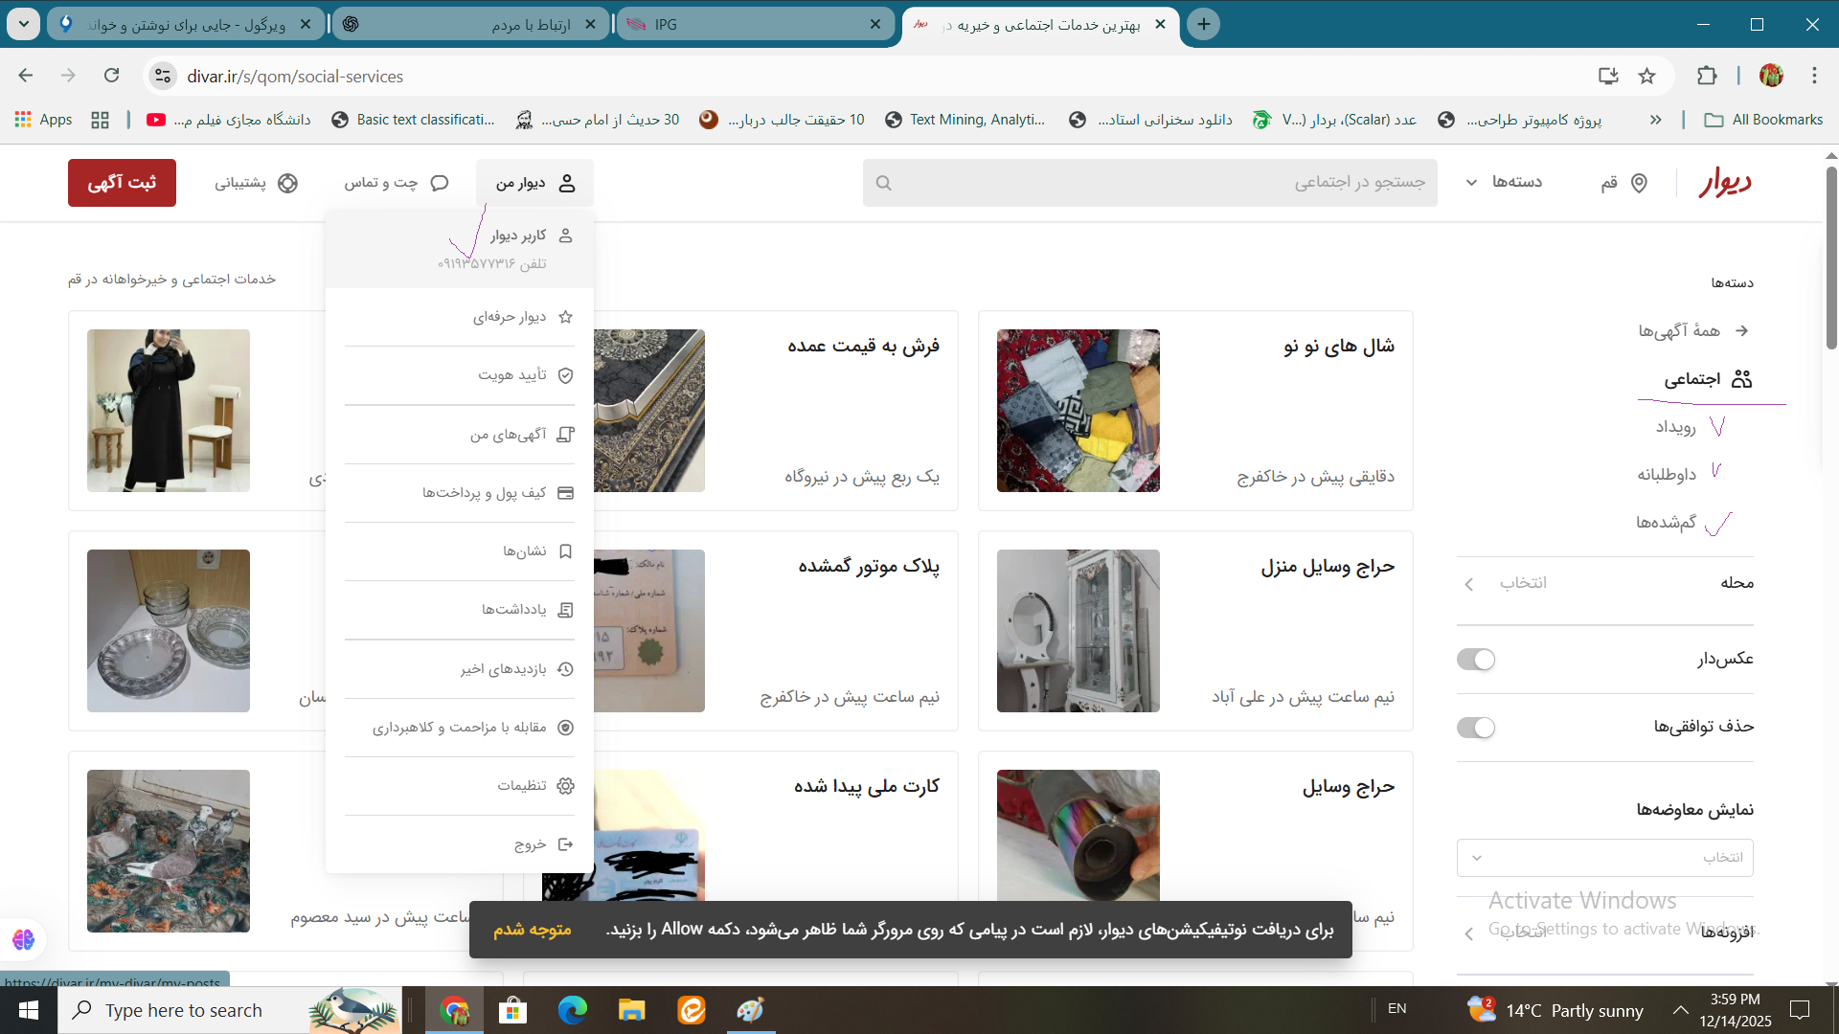Open chat and calls speech bubble icon

440,183
